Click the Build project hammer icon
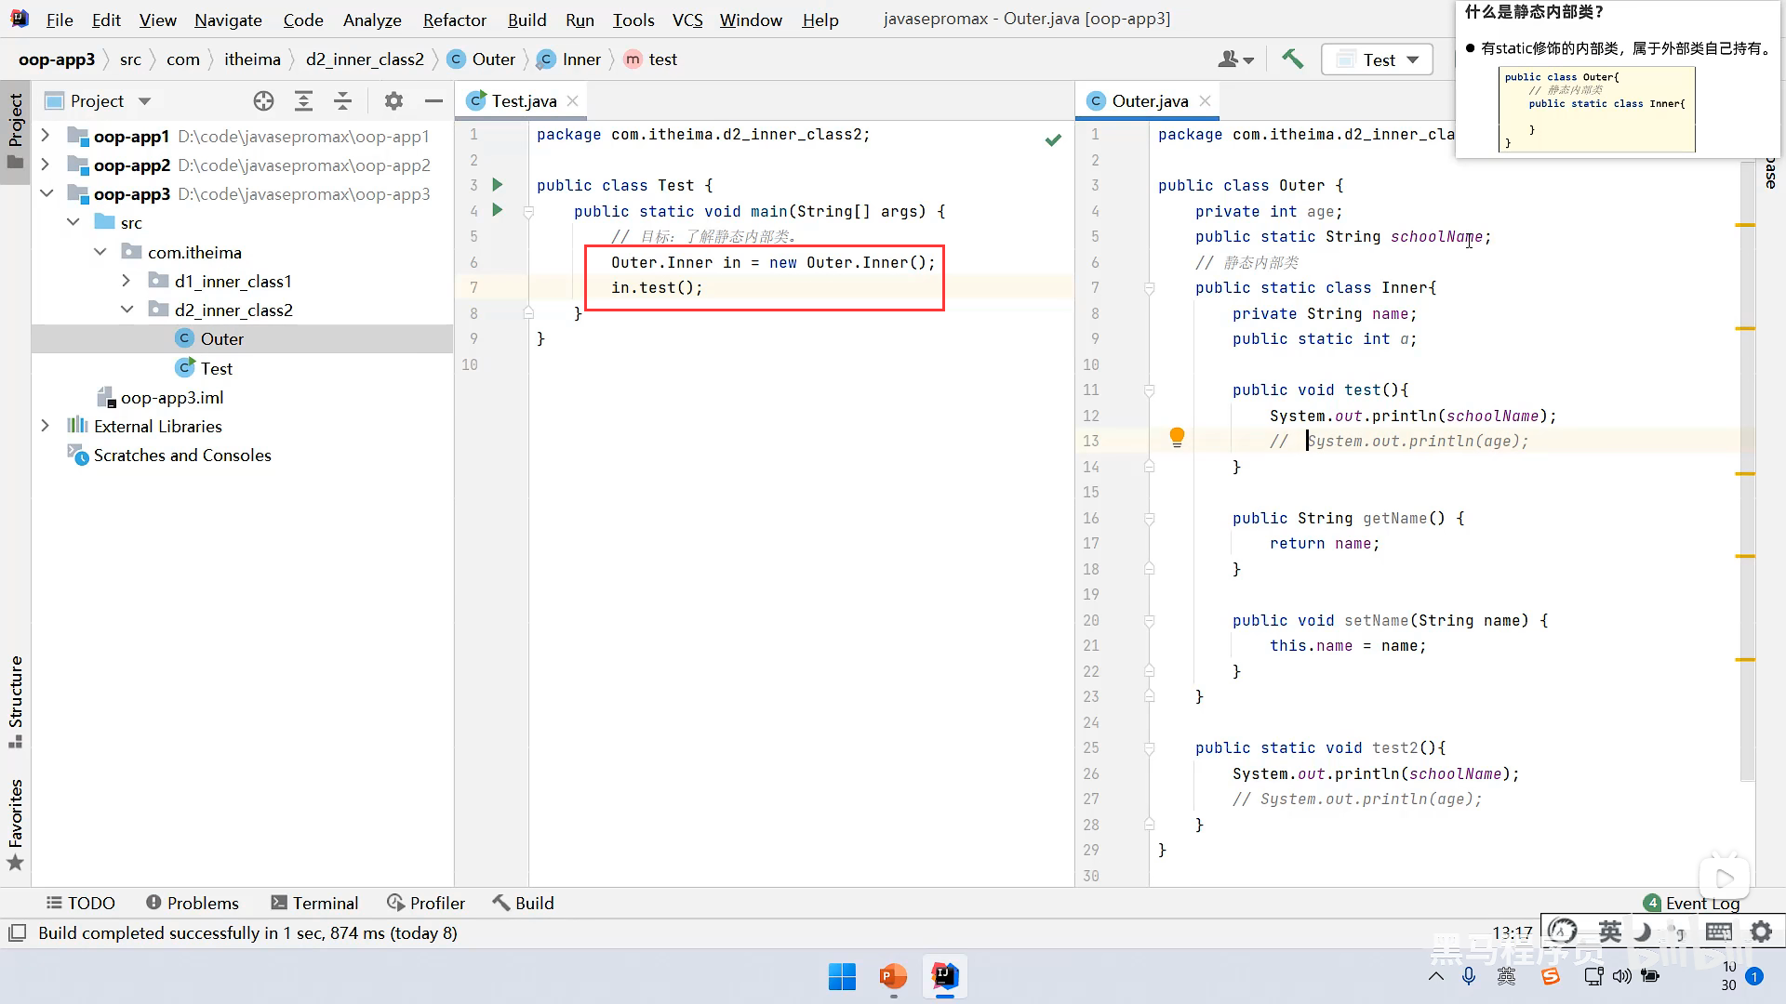Screen dimensions: 1786x1004 click(1292, 59)
